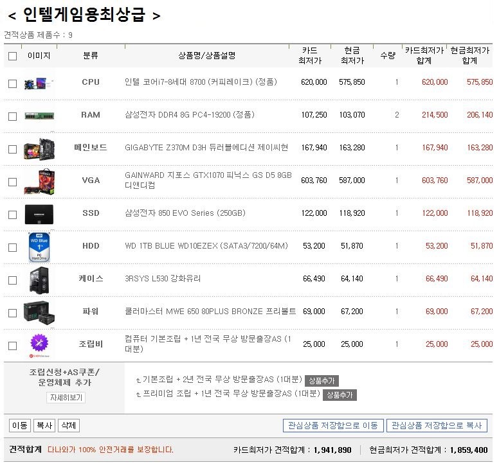Add 기본조립 + 2년 AS via 상품추가
The height and width of the screenshot is (467, 499).
(322, 380)
